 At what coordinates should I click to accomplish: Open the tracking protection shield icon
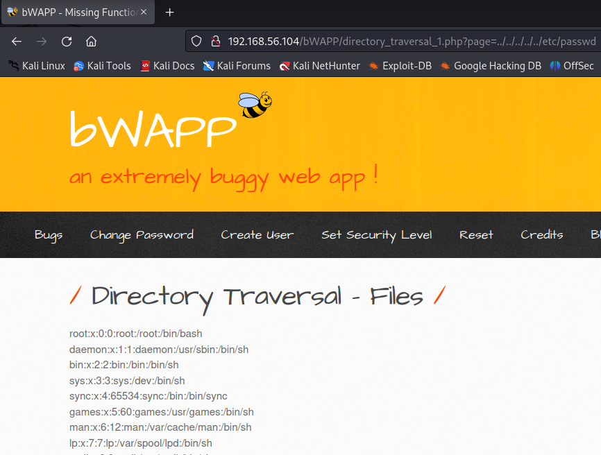point(196,41)
